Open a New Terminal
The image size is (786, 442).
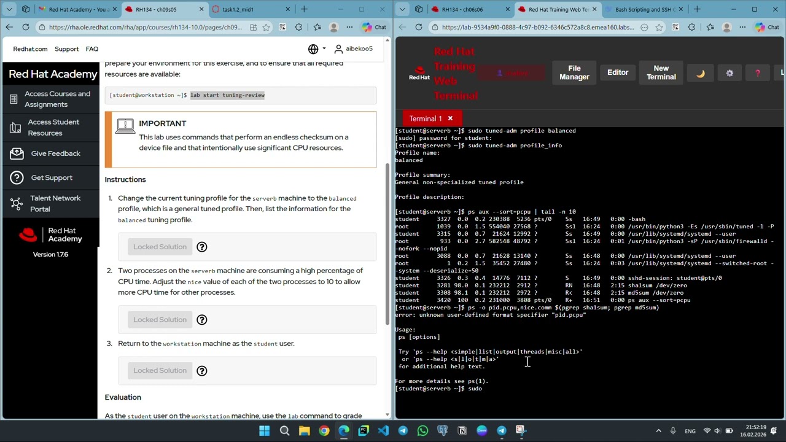pos(661,72)
